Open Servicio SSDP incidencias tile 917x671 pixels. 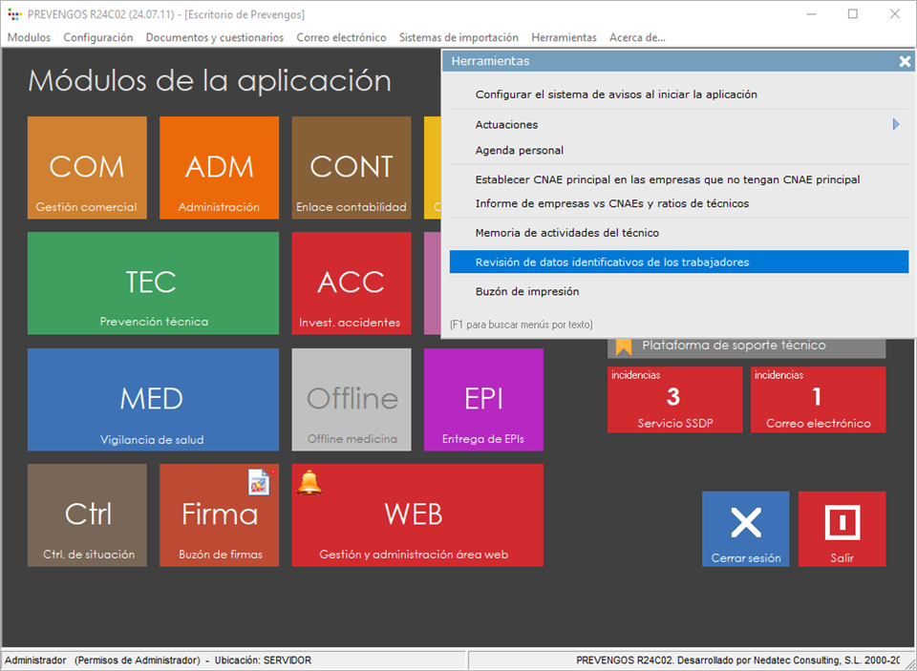pyautogui.click(x=674, y=399)
